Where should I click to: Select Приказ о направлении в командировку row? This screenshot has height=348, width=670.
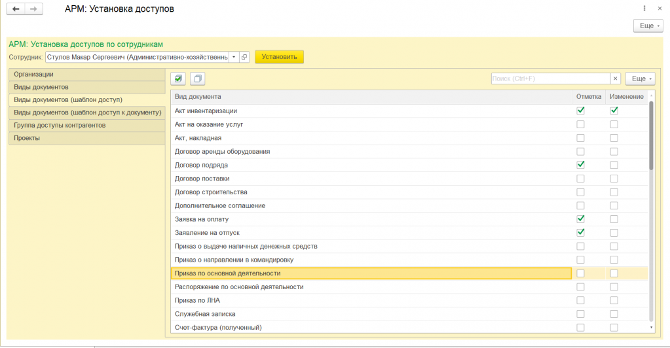click(x=371, y=260)
